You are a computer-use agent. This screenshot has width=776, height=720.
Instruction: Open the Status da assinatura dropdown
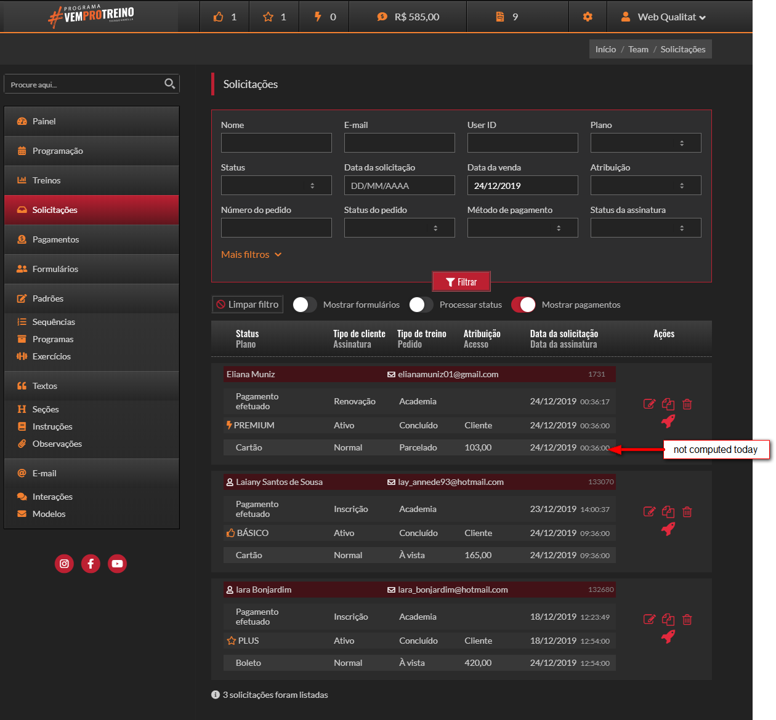pos(645,228)
